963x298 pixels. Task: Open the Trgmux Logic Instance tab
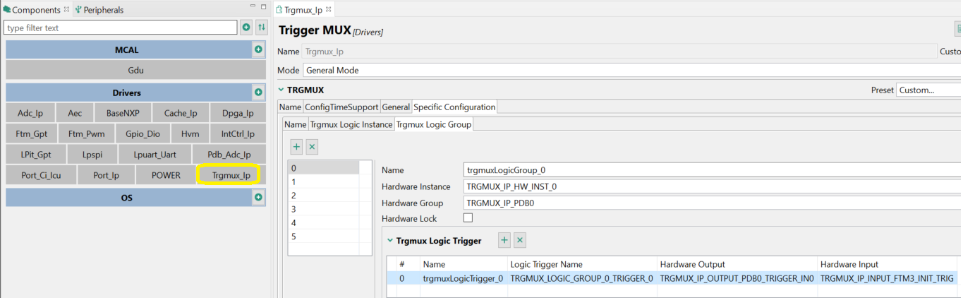351,124
